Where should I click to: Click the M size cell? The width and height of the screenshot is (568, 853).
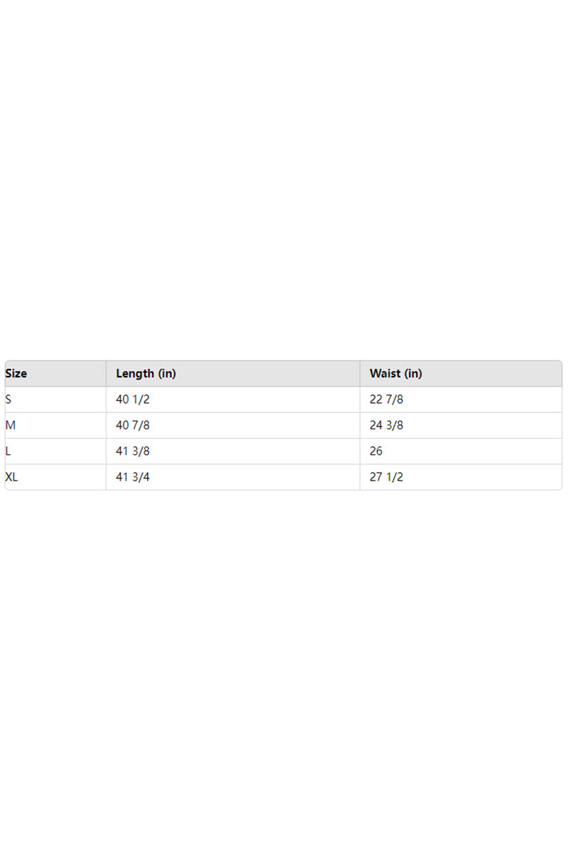pos(10,425)
